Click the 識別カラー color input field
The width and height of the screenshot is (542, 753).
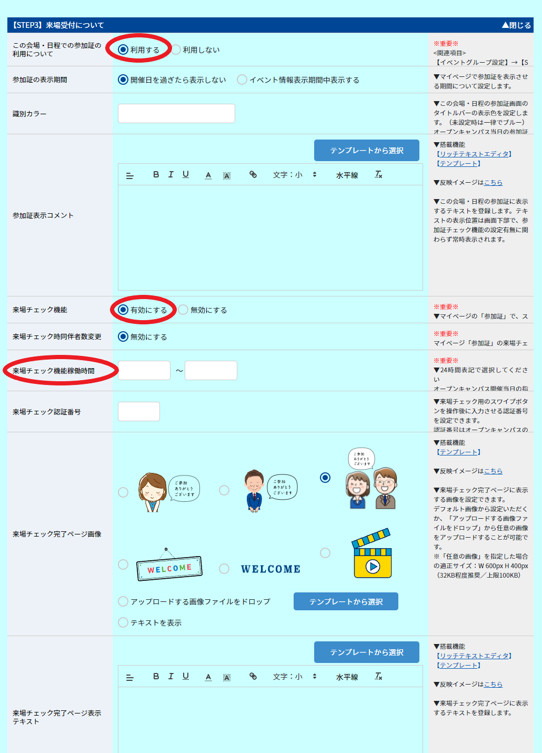[176, 113]
